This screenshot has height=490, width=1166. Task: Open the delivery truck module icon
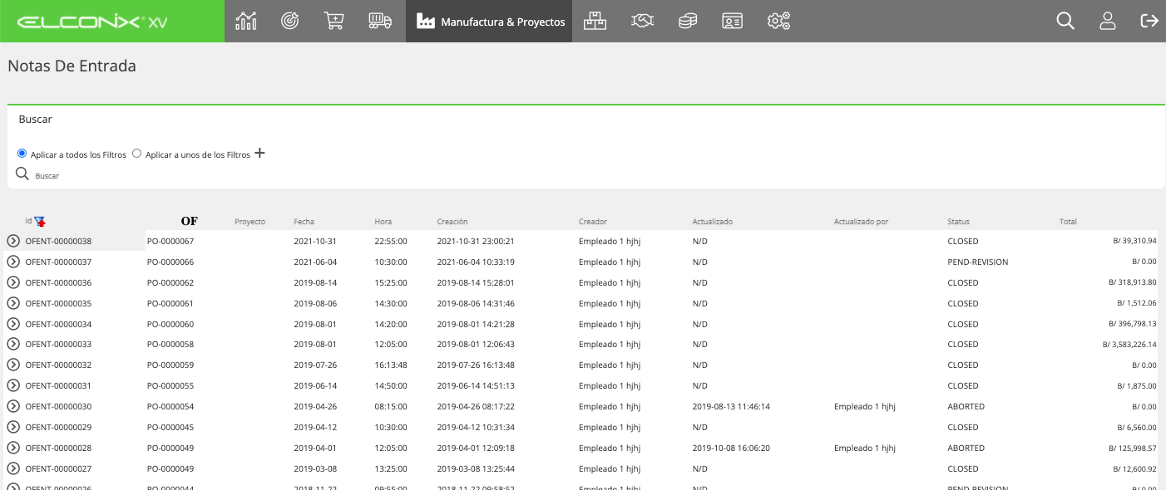pos(380,21)
